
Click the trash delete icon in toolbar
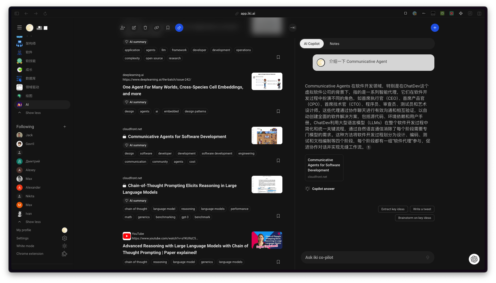(x=145, y=28)
